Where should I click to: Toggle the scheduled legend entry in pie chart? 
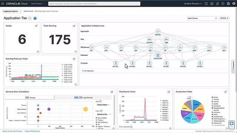pos(216,106)
